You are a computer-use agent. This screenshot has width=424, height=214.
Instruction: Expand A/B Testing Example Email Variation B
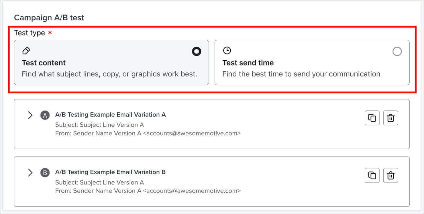coord(30,173)
